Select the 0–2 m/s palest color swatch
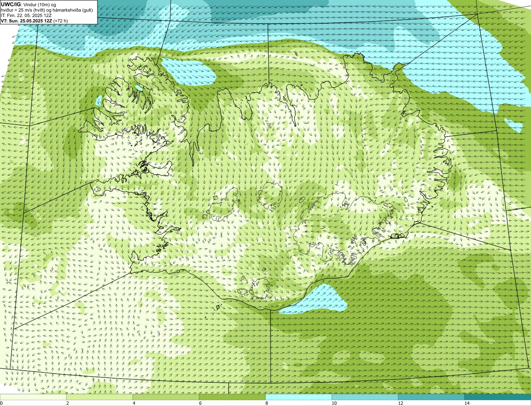The image size is (531, 406). [x=33, y=397]
